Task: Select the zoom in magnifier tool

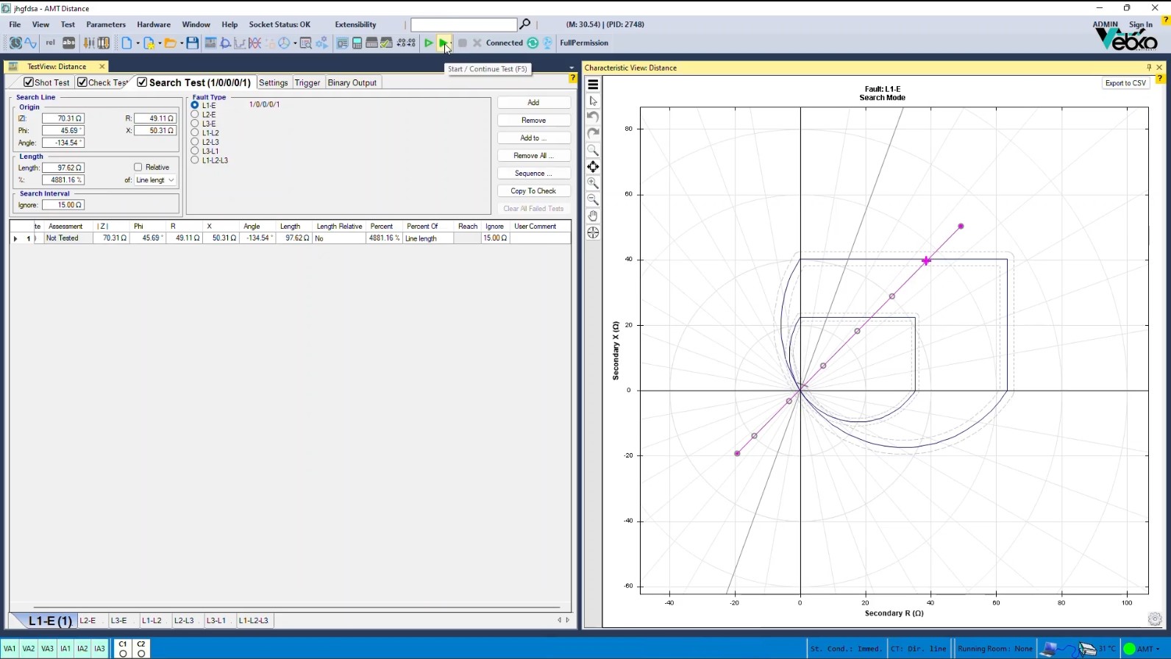Action: (x=593, y=183)
